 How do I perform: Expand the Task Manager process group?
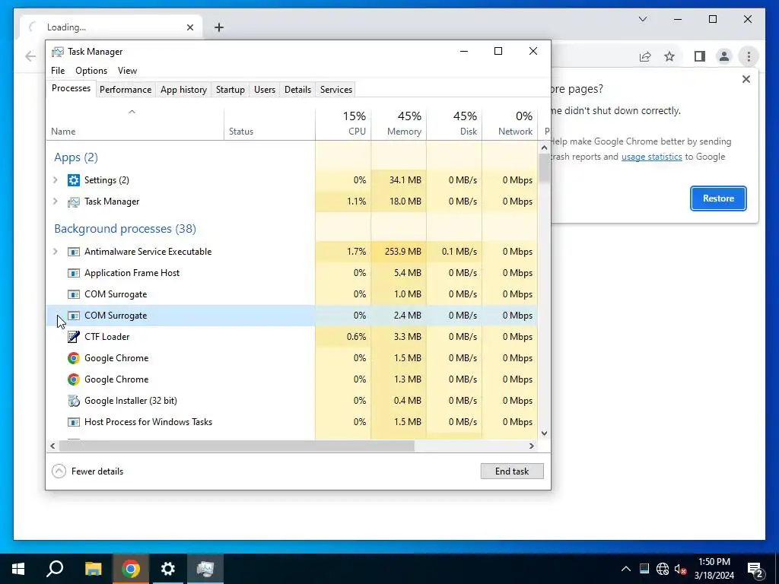click(x=56, y=202)
